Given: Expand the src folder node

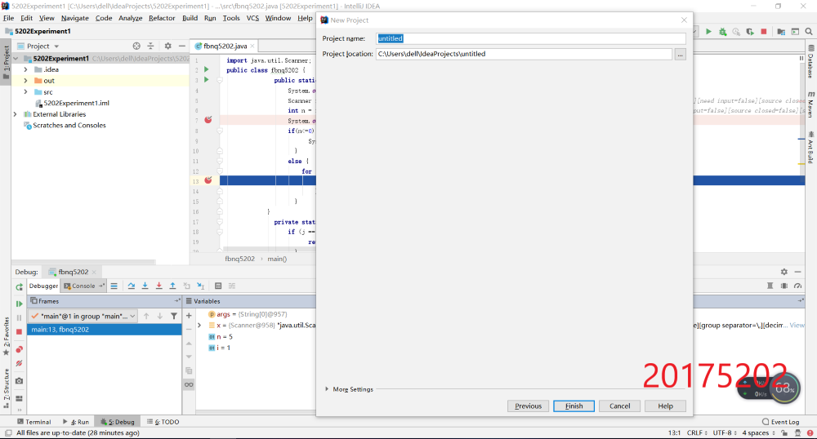Looking at the screenshot, I should tap(25, 91).
